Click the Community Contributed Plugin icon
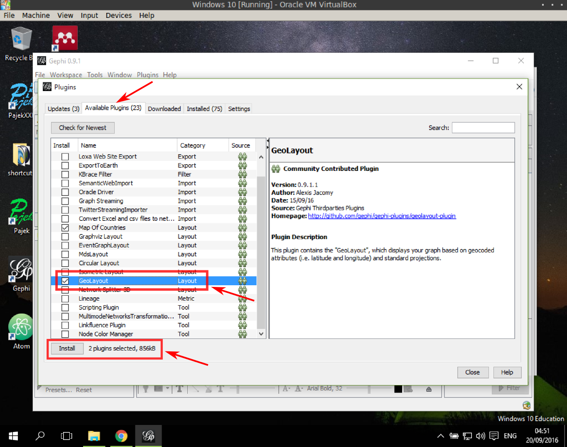 point(276,169)
